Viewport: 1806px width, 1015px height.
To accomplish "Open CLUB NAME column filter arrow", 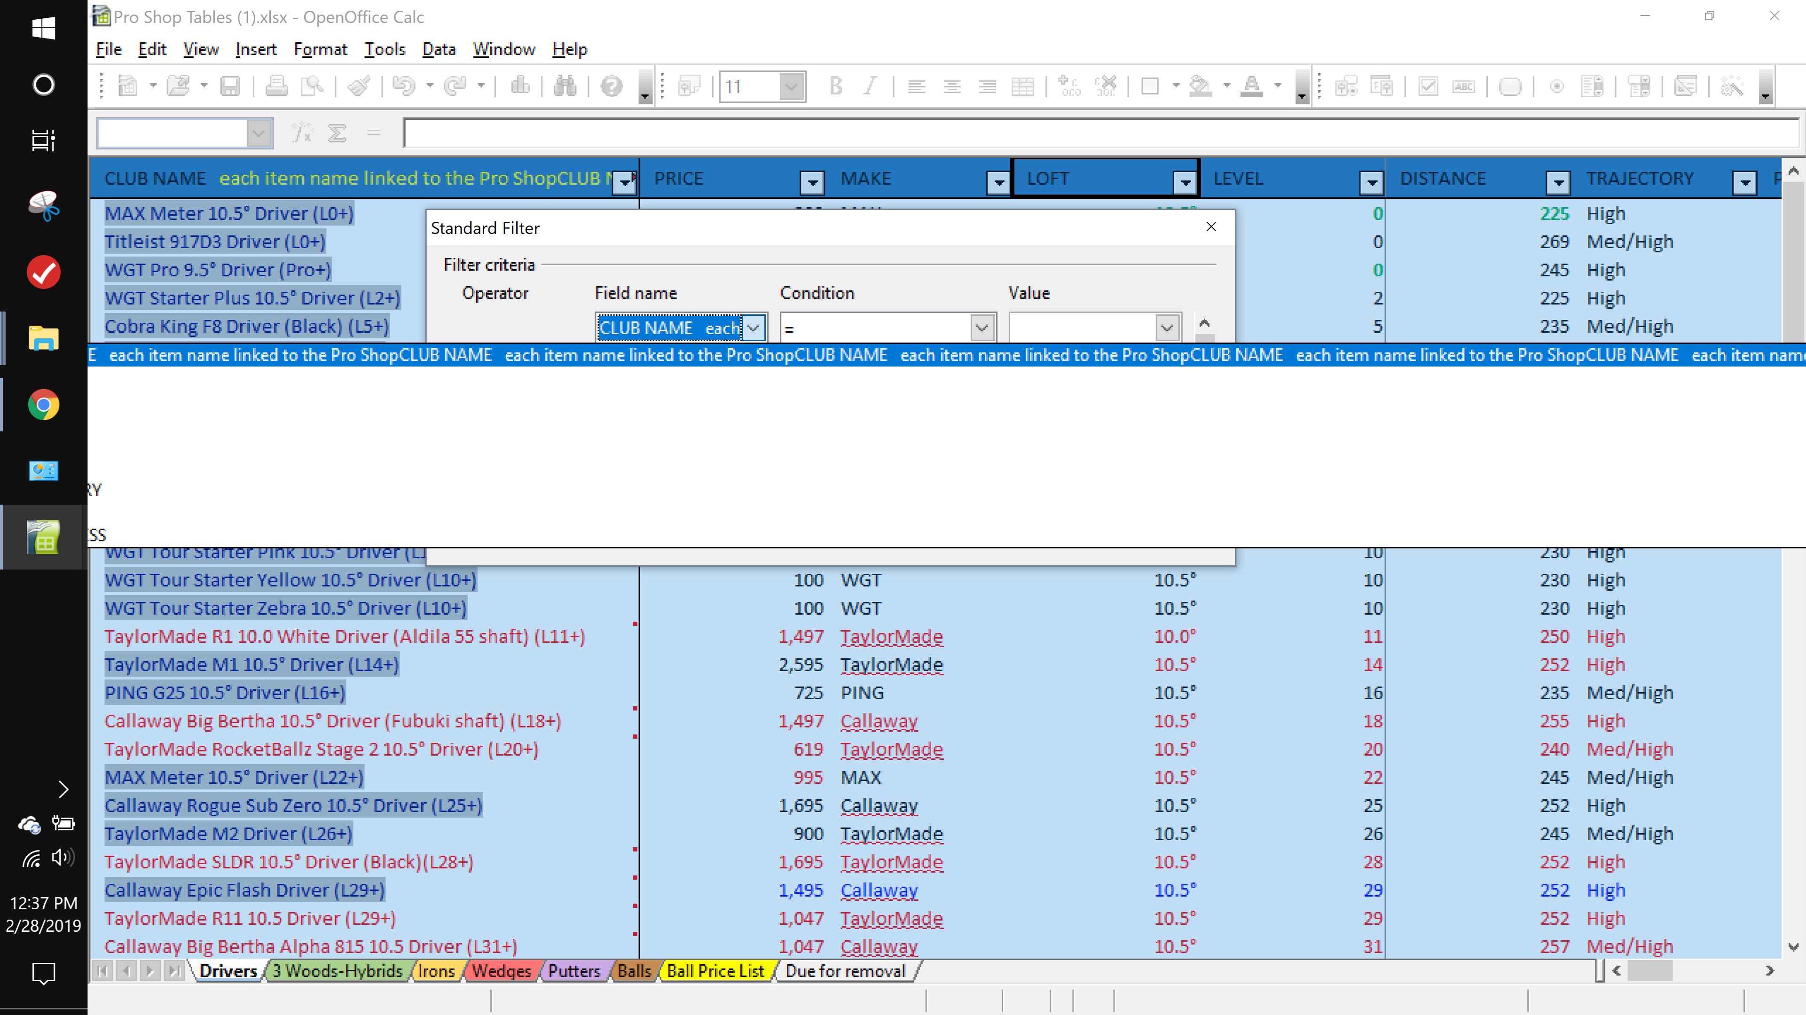I will click(623, 183).
